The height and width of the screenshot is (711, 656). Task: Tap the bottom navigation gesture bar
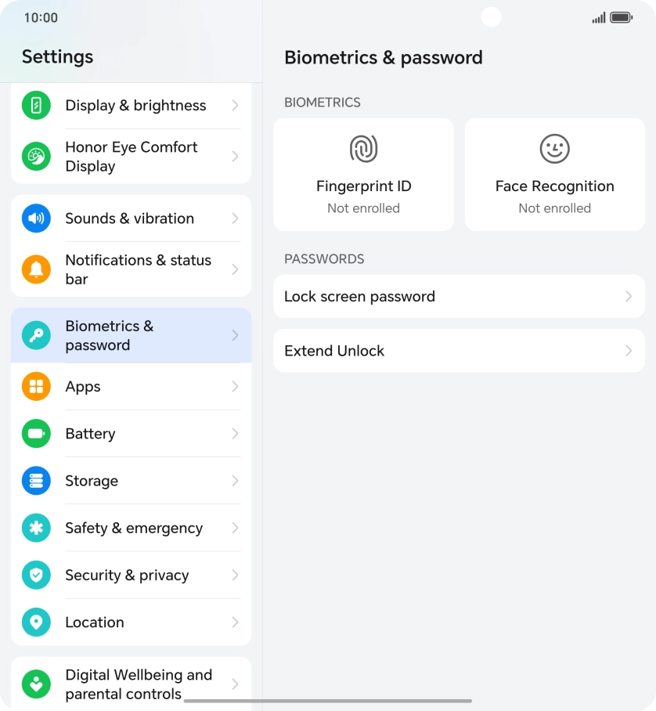[328, 701]
